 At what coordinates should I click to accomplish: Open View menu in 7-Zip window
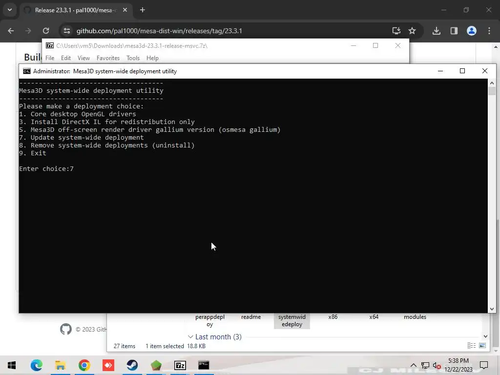83,58
